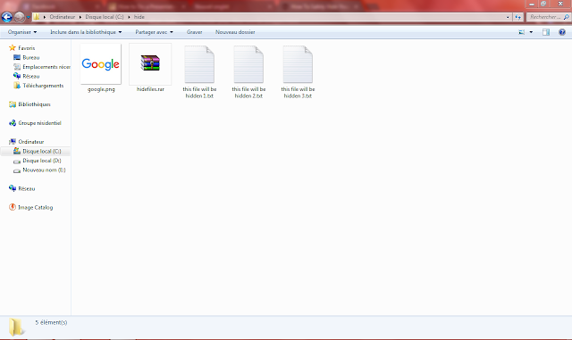Click the change view icon

pos(522,32)
